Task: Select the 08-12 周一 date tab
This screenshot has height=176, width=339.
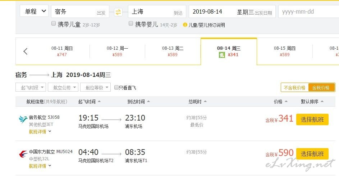Action: pyautogui.click(x=117, y=51)
